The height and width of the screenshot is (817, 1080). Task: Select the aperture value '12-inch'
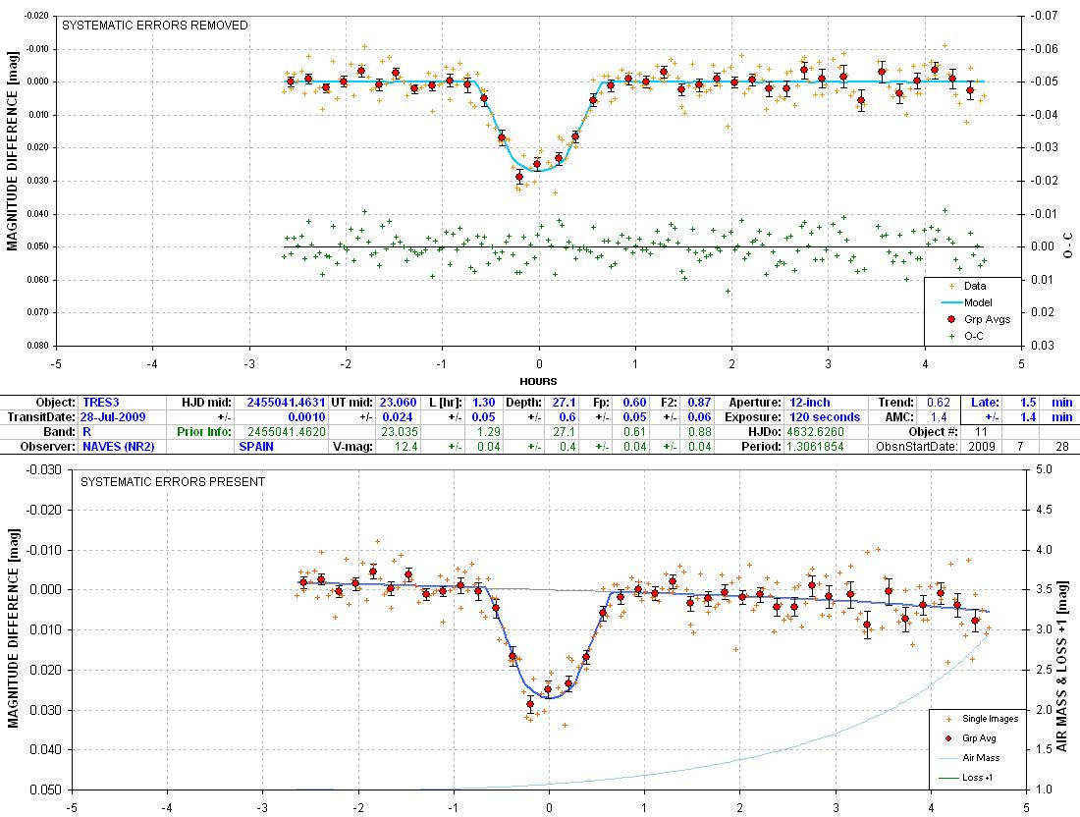(x=809, y=403)
